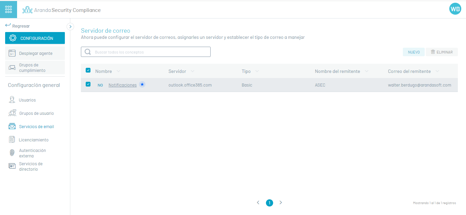Click the CONFIGURACIÓN button

tap(35, 38)
